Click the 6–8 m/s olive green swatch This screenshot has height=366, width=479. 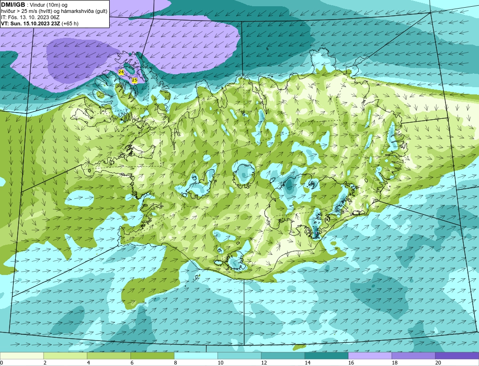152,355
